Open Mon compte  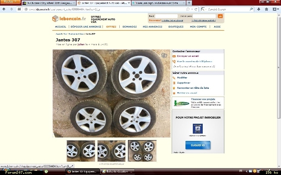198,27
